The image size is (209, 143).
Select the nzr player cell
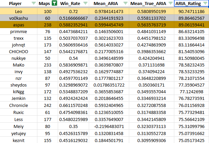[x=18, y=78]
